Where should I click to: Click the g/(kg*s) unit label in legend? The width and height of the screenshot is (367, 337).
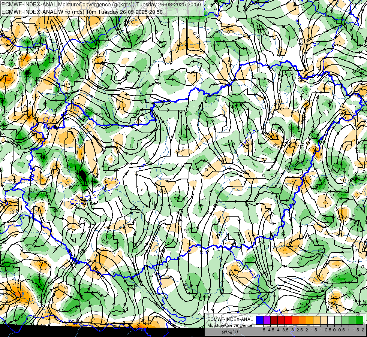(x=230, y=331)
